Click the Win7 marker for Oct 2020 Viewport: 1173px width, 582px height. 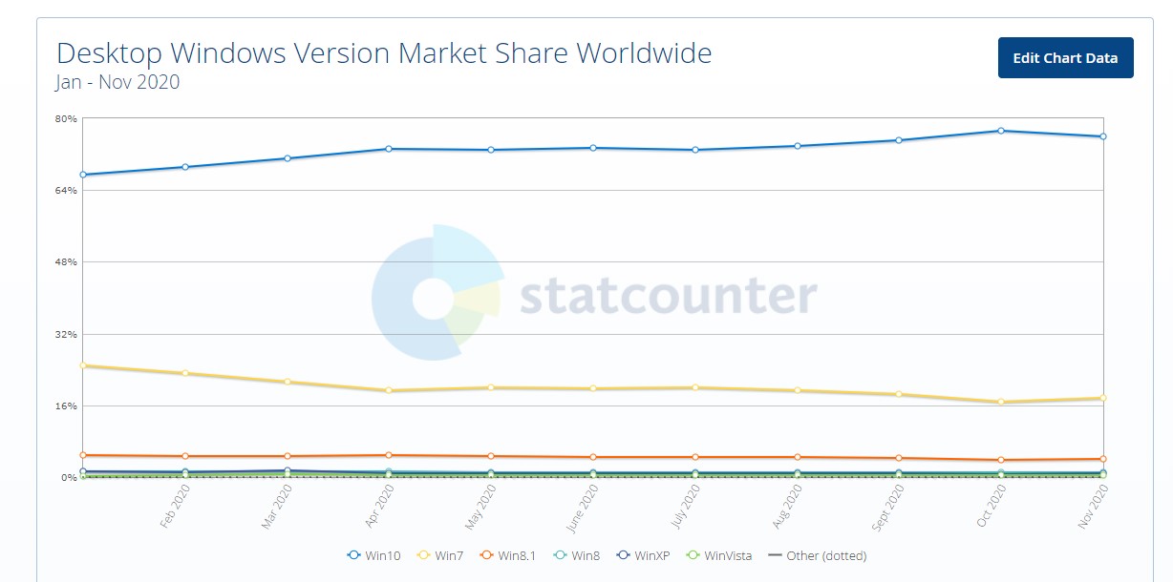point(1000,402)
